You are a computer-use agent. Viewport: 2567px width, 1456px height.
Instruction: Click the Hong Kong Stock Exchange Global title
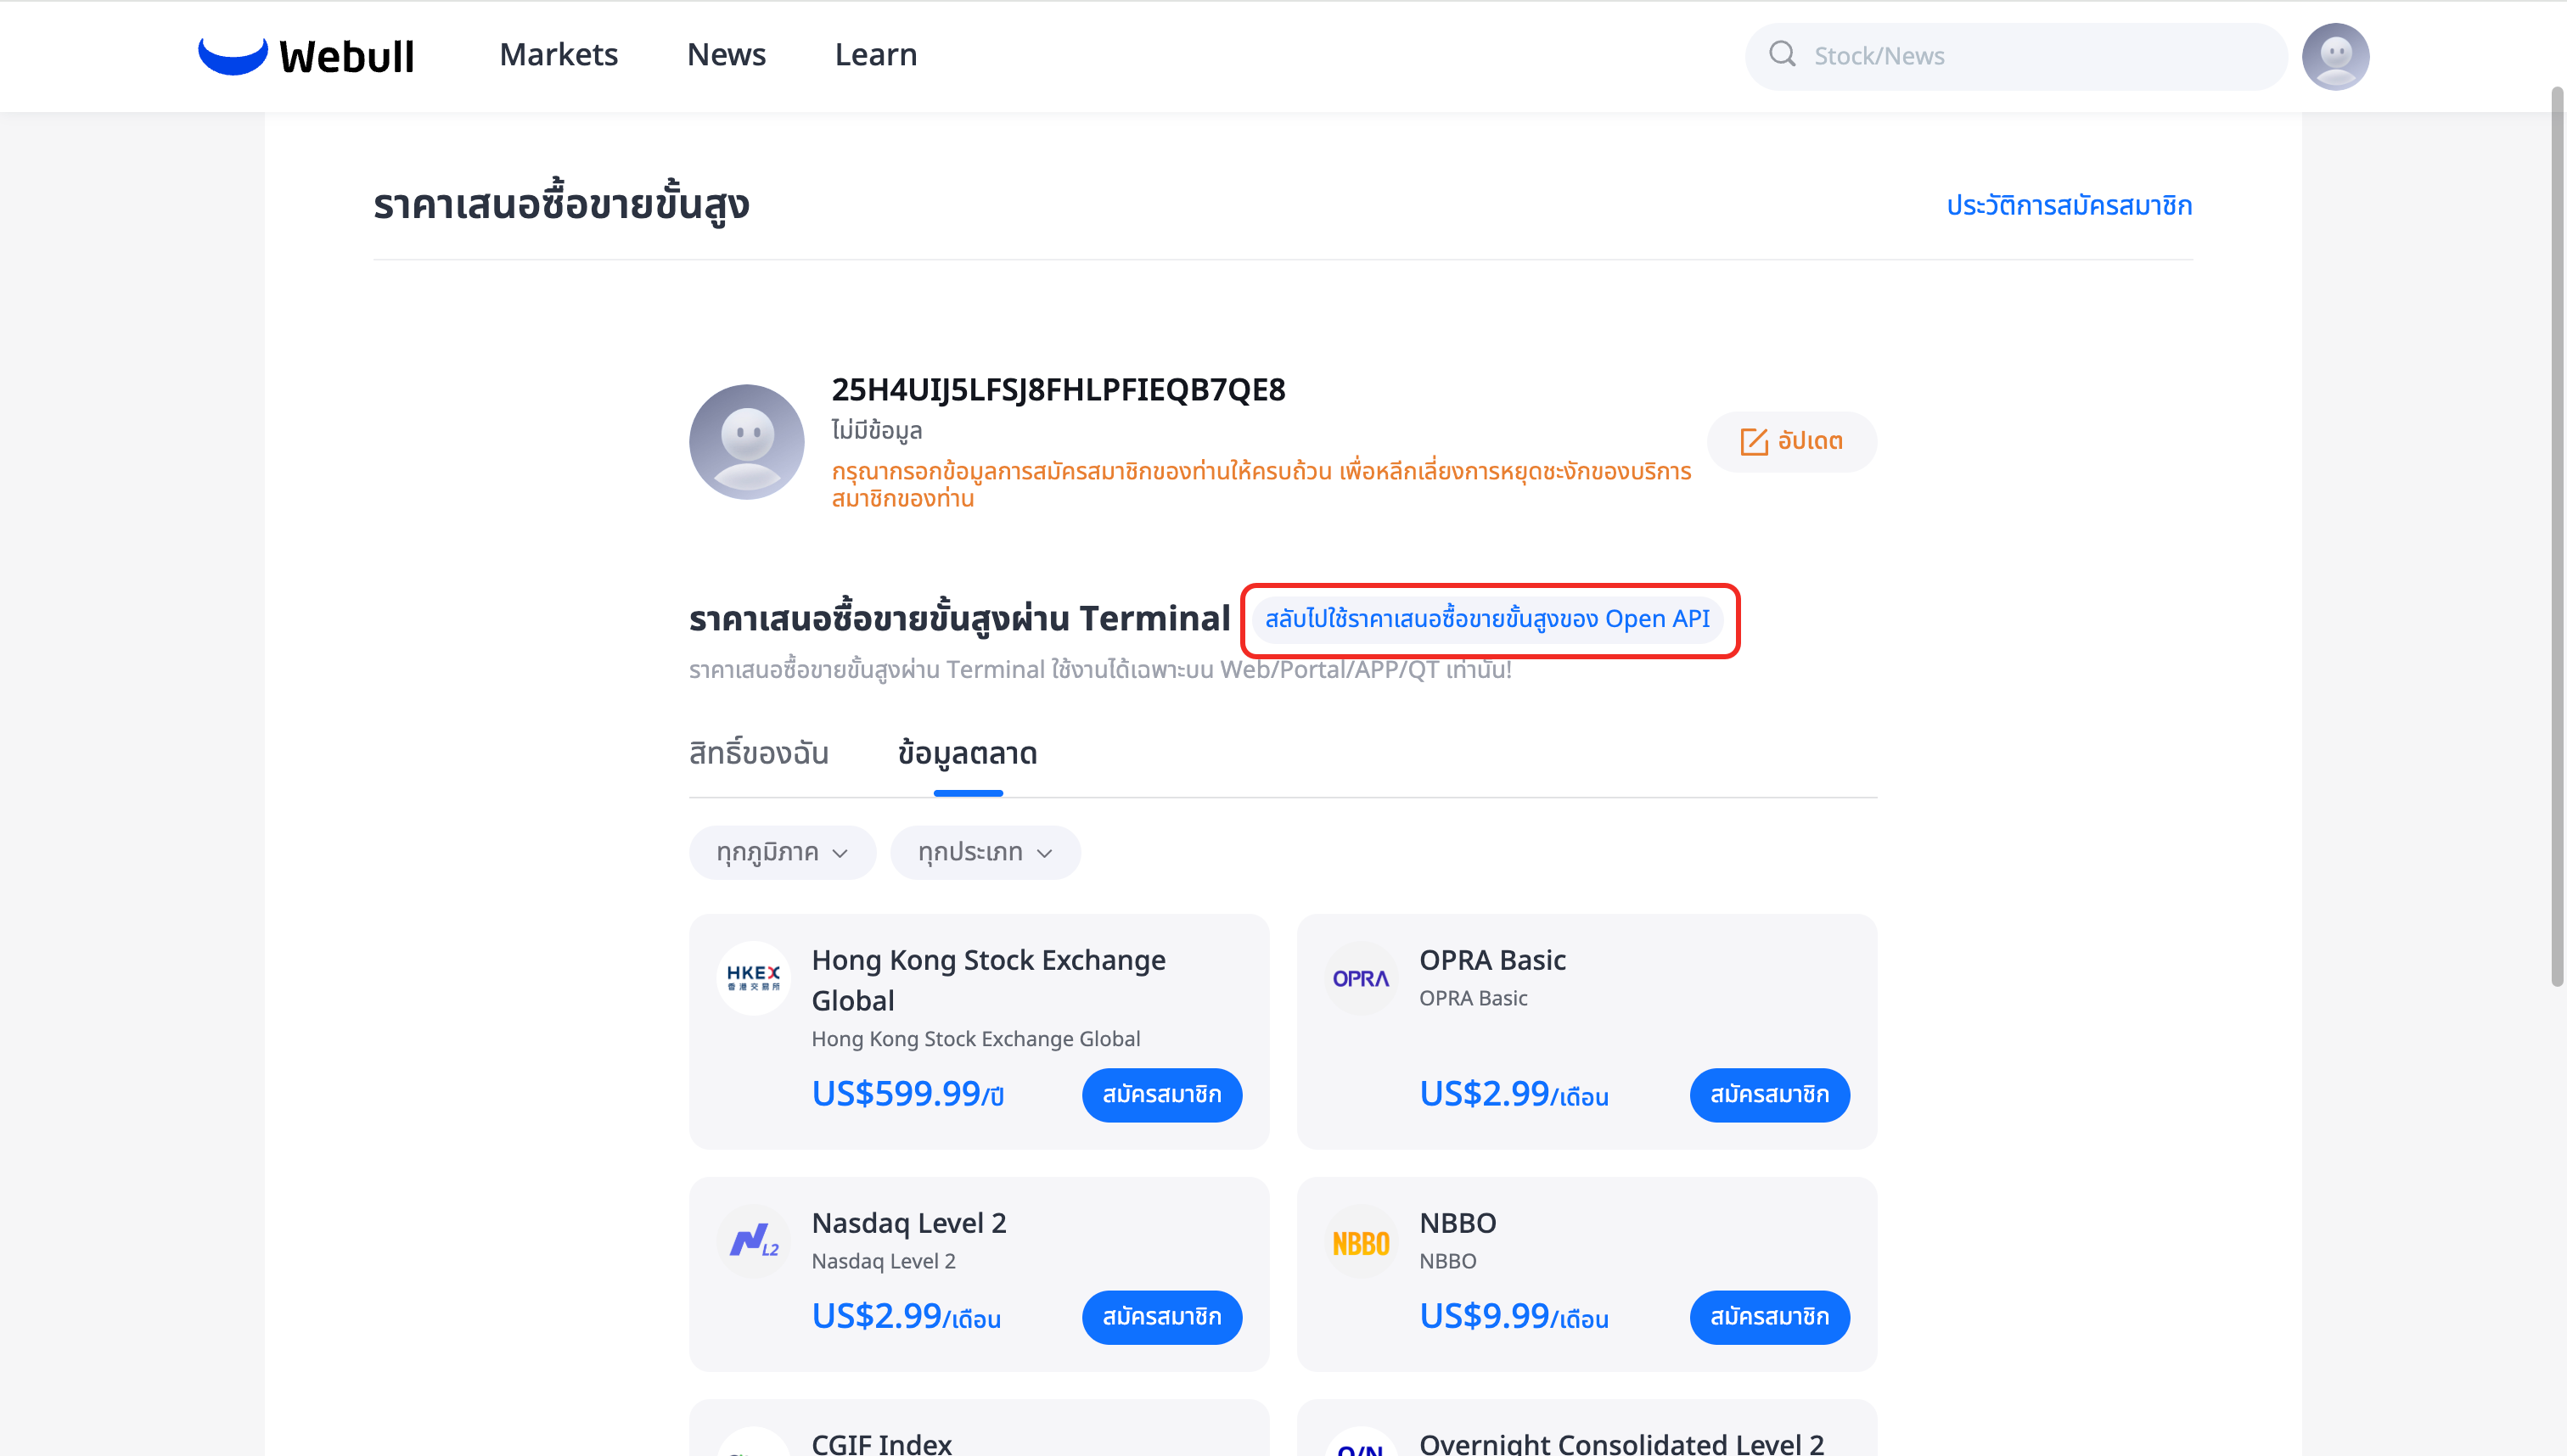(x=988, y=980)
